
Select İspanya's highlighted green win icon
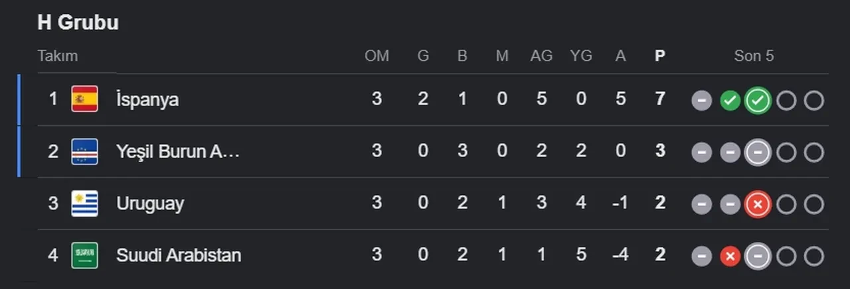[758, 101]
